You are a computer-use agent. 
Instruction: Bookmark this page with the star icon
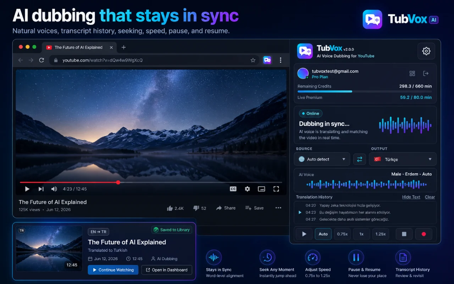tap(253, 60)
